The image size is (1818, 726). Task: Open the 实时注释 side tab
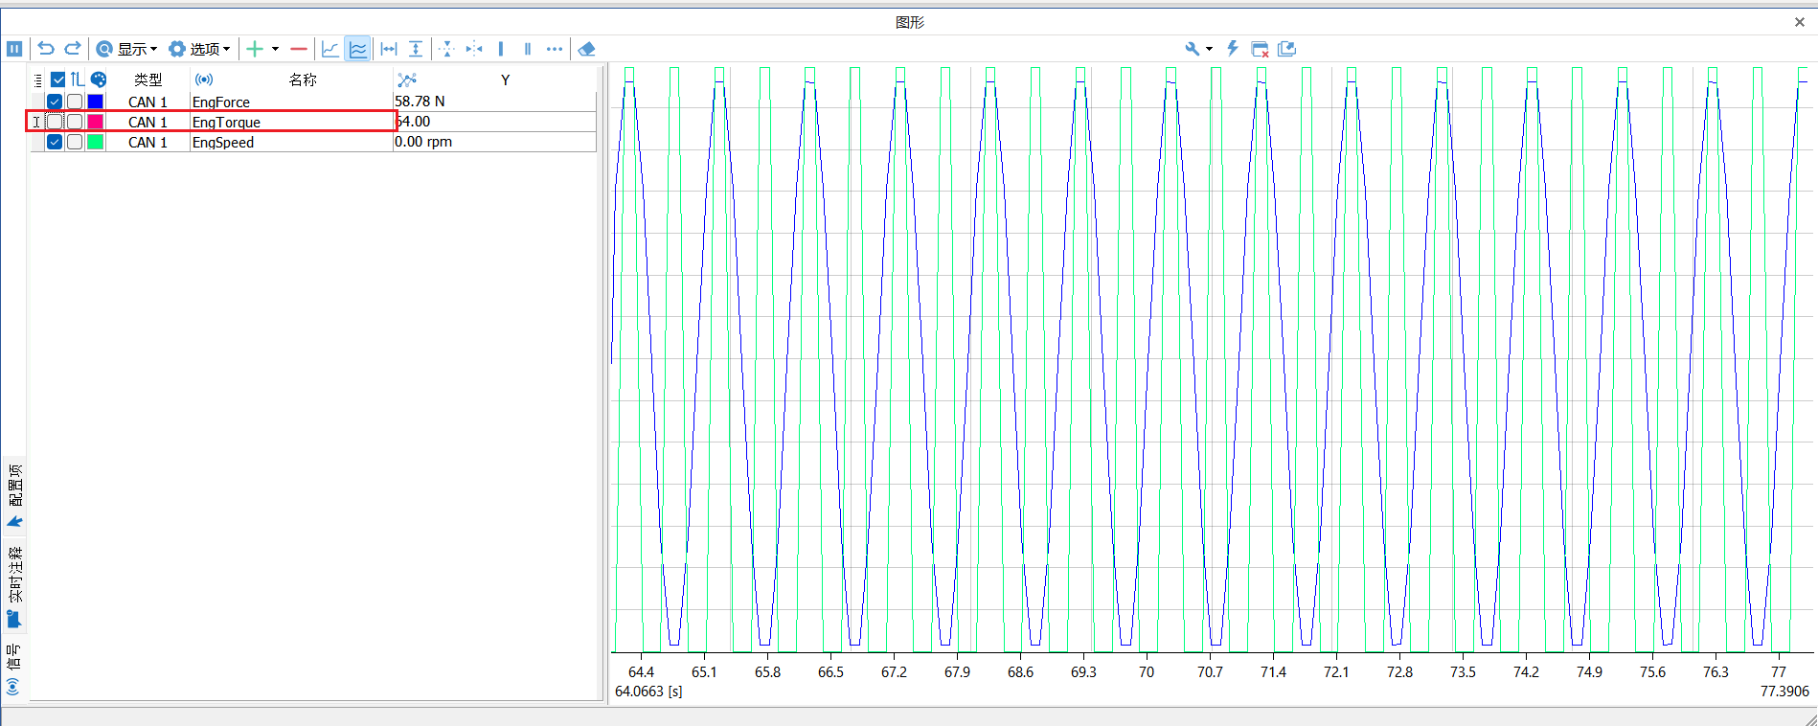point(14,586)
